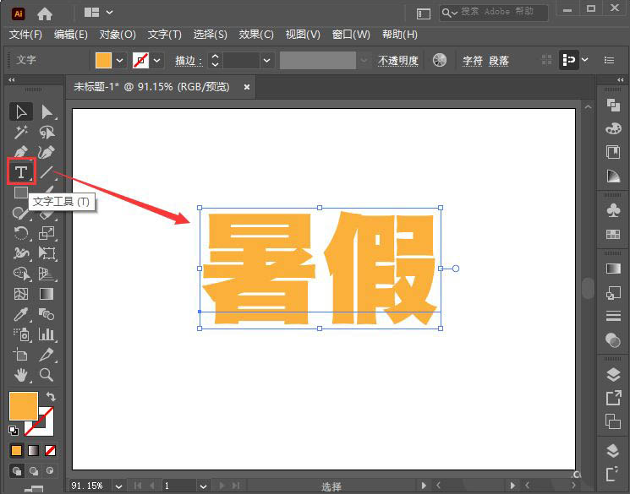Expand the left toolbar panel arrows
This screenshot has width=630, height=494.
click(x=12, y=80)
